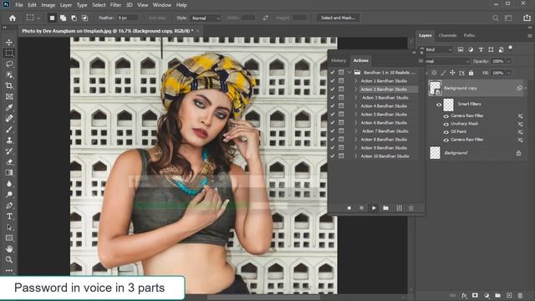The width and height of the screenshot is (535, 301).
Task: Toggle dialog box for Action 8 Bandhan Studio
Action: [x=341, y=140]
